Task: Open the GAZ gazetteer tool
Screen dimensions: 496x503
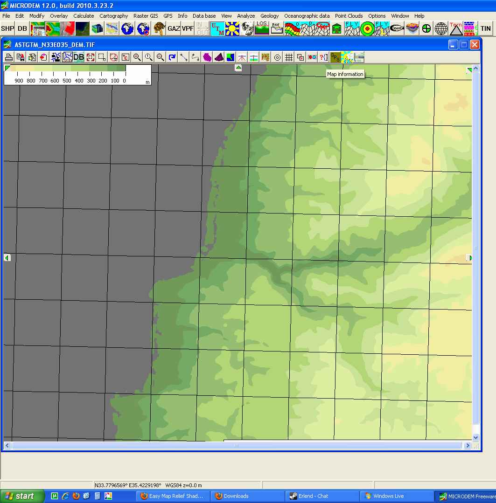Action: 174,28
